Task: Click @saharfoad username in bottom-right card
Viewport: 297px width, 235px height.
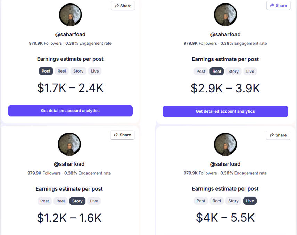Action: [x=225, y=164]
